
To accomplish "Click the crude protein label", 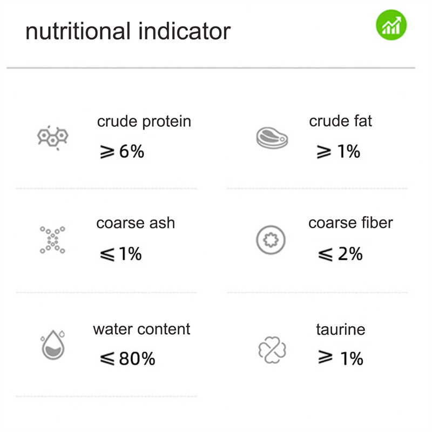I will click(x=144, y=122).
